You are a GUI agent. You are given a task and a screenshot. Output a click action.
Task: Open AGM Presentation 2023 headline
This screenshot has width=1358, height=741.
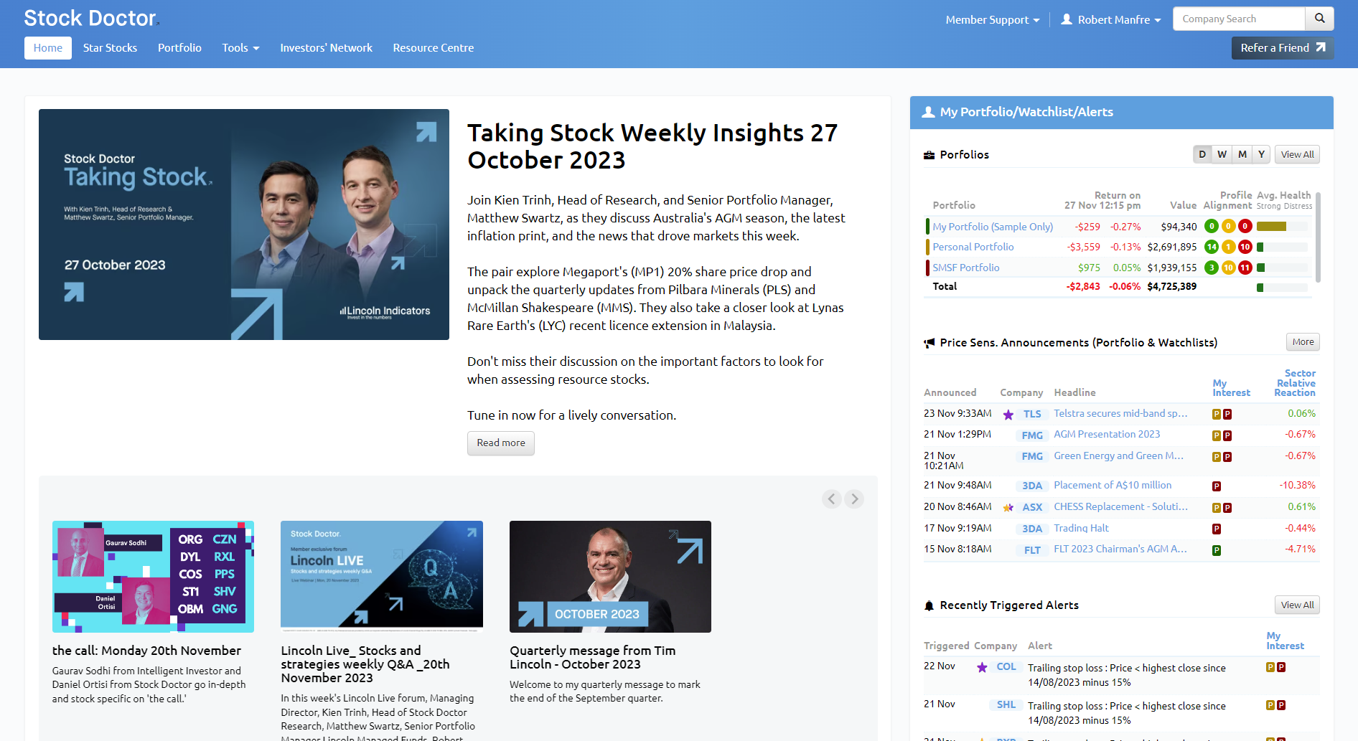[1107, 434]
